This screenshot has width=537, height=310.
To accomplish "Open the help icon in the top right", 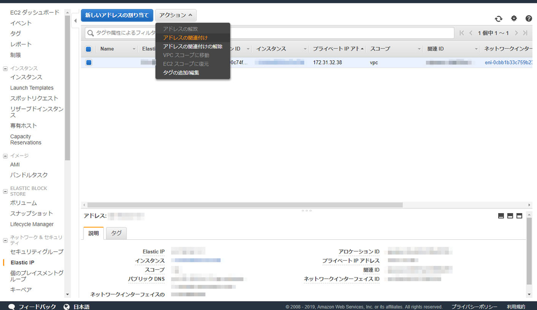I will (x=529, y=18).
